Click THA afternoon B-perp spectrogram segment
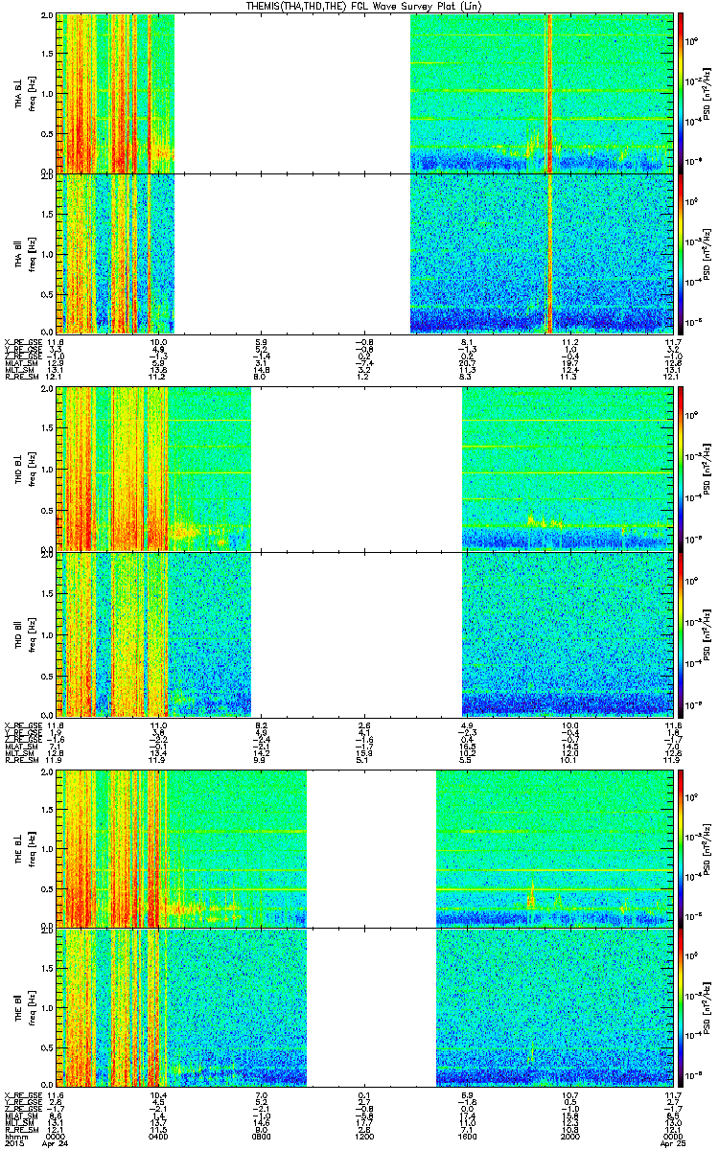719x1150 pixels. tap(541, 93)
